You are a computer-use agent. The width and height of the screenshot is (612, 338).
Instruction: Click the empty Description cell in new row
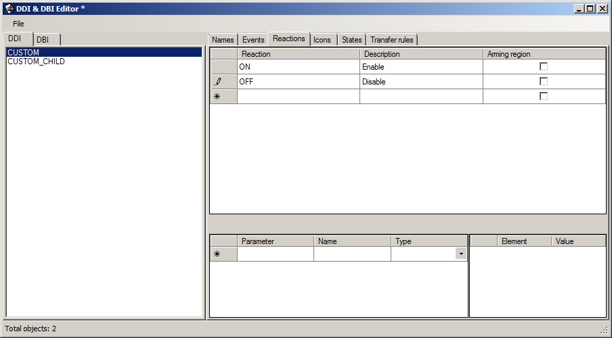(421, 96)
